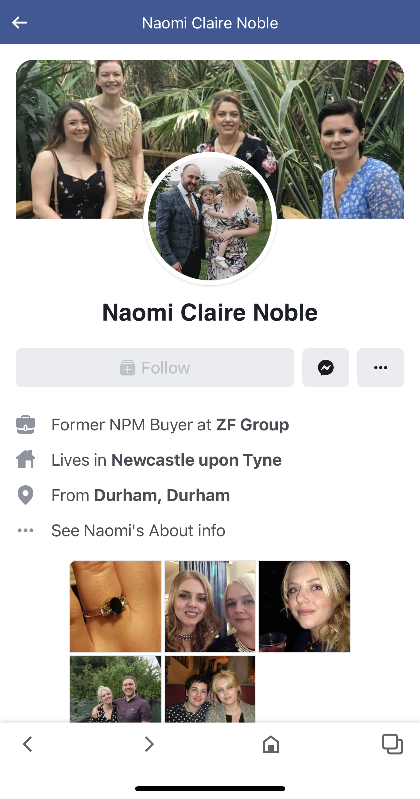Open Durham, Durham hometown link
Image resolution: width=420 pixels, height=799 pixels.
162,495
